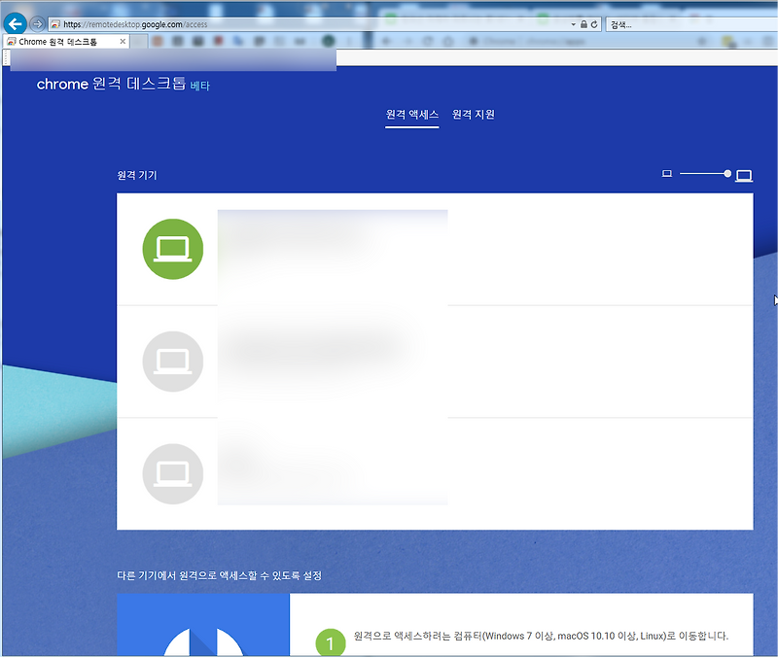Select the third gray offline laptop device
The image size is (778, 657).
pyautogui.click(x=173, y=473)
